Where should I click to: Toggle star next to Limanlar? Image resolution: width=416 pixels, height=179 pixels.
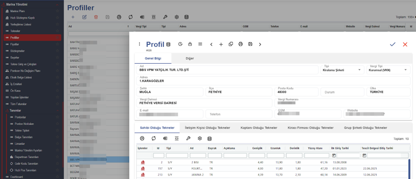[57, 144]
